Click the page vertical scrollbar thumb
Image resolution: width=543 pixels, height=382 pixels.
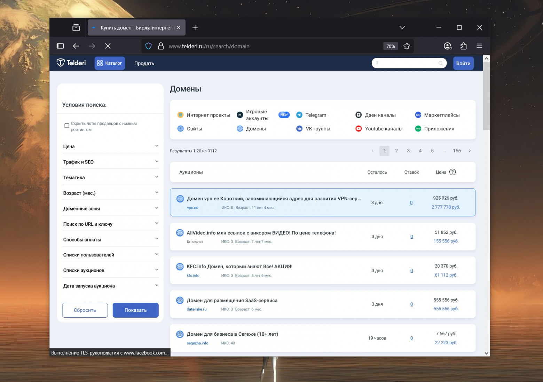486,96
